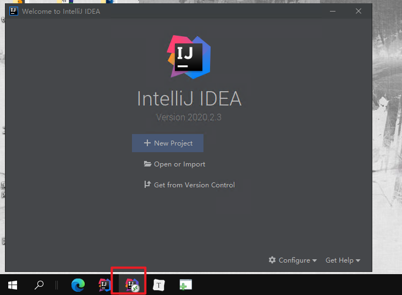Open the green plus window taskbar app
This screenshot has width=402, height=295.
(x=185, y=285)
